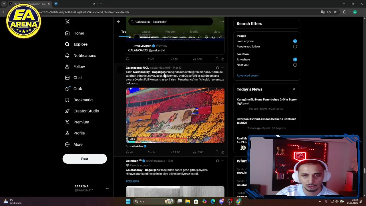Open the Osimhen parody account name
The image size is (366, 206).
(x=134, y=161)
